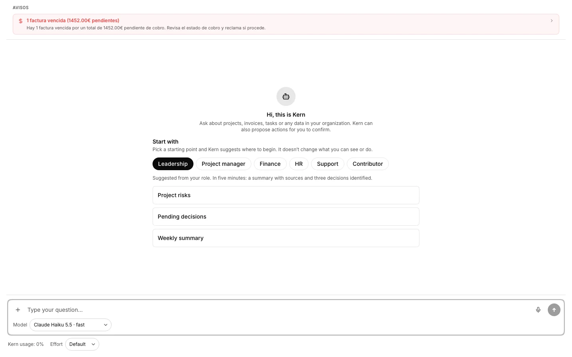Viewport: 572px width, 357px height.
Task: Select the Support role chip
Action: coord(328,164)
